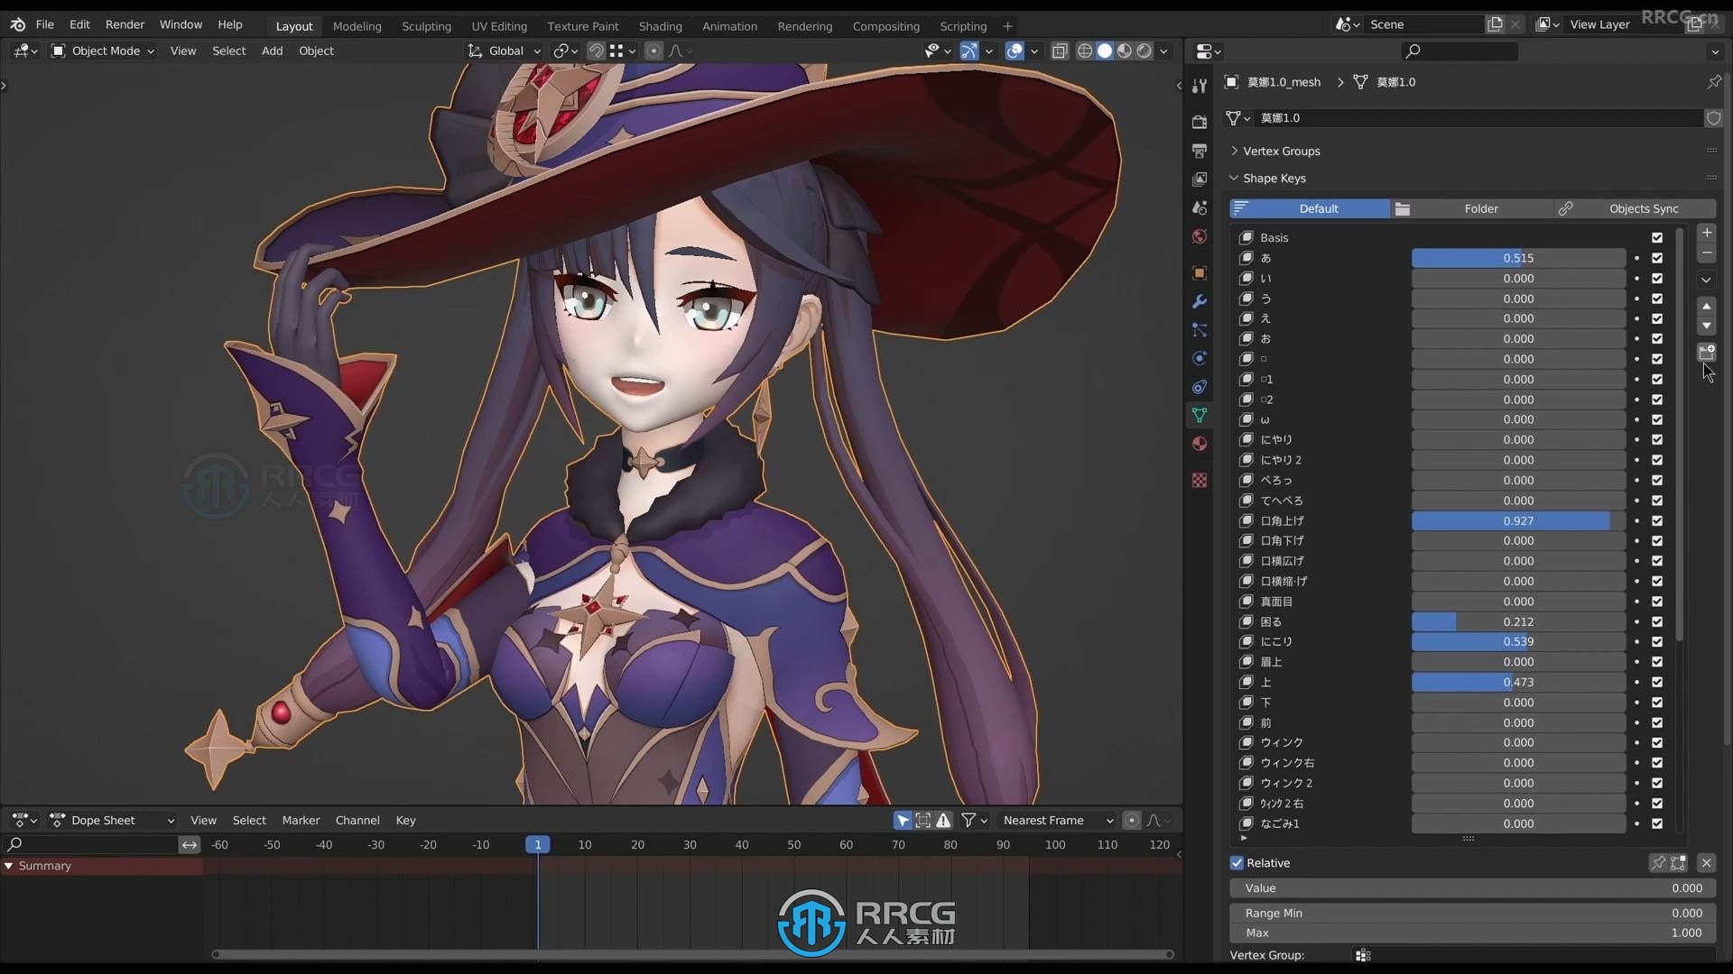Open the Output properties tab
Screen dimensions: 1733x974
[x=1199, y=151]
